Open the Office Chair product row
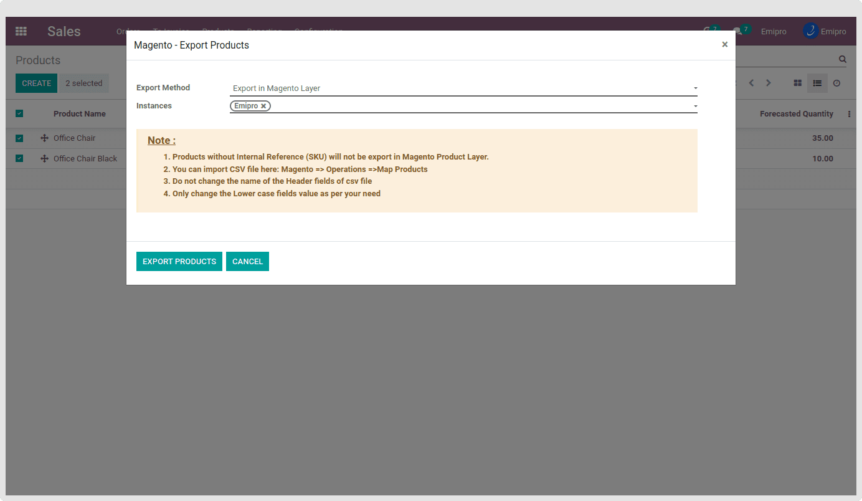Viewport: 862px width, 501px height. (74, 138)
